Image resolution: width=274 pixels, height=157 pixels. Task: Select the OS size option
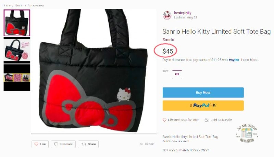coord(177,74)
